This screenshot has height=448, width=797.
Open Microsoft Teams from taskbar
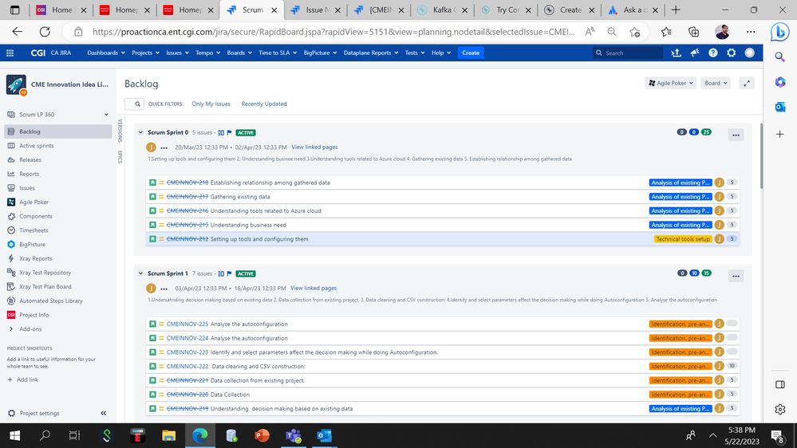294,436
